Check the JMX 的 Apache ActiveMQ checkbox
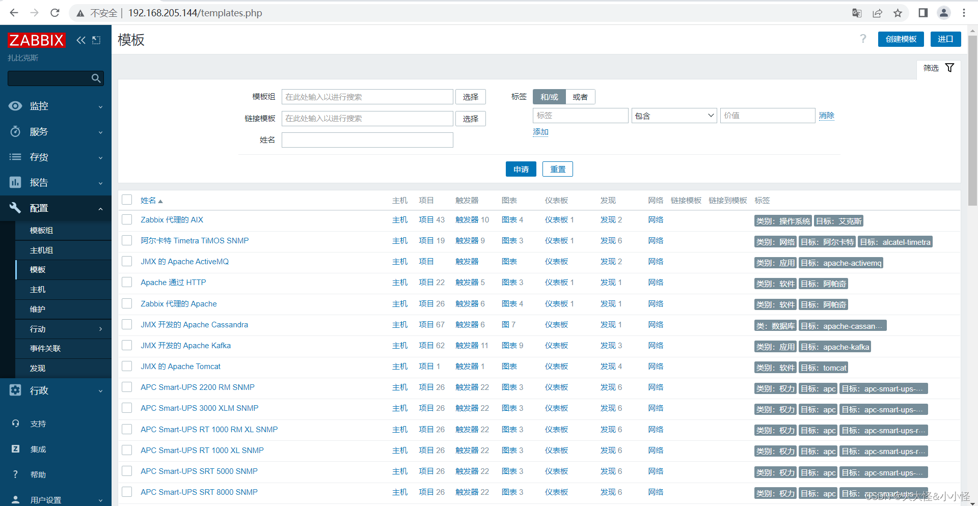Viewport: 978px width, 506px height. tap(127, 261)
